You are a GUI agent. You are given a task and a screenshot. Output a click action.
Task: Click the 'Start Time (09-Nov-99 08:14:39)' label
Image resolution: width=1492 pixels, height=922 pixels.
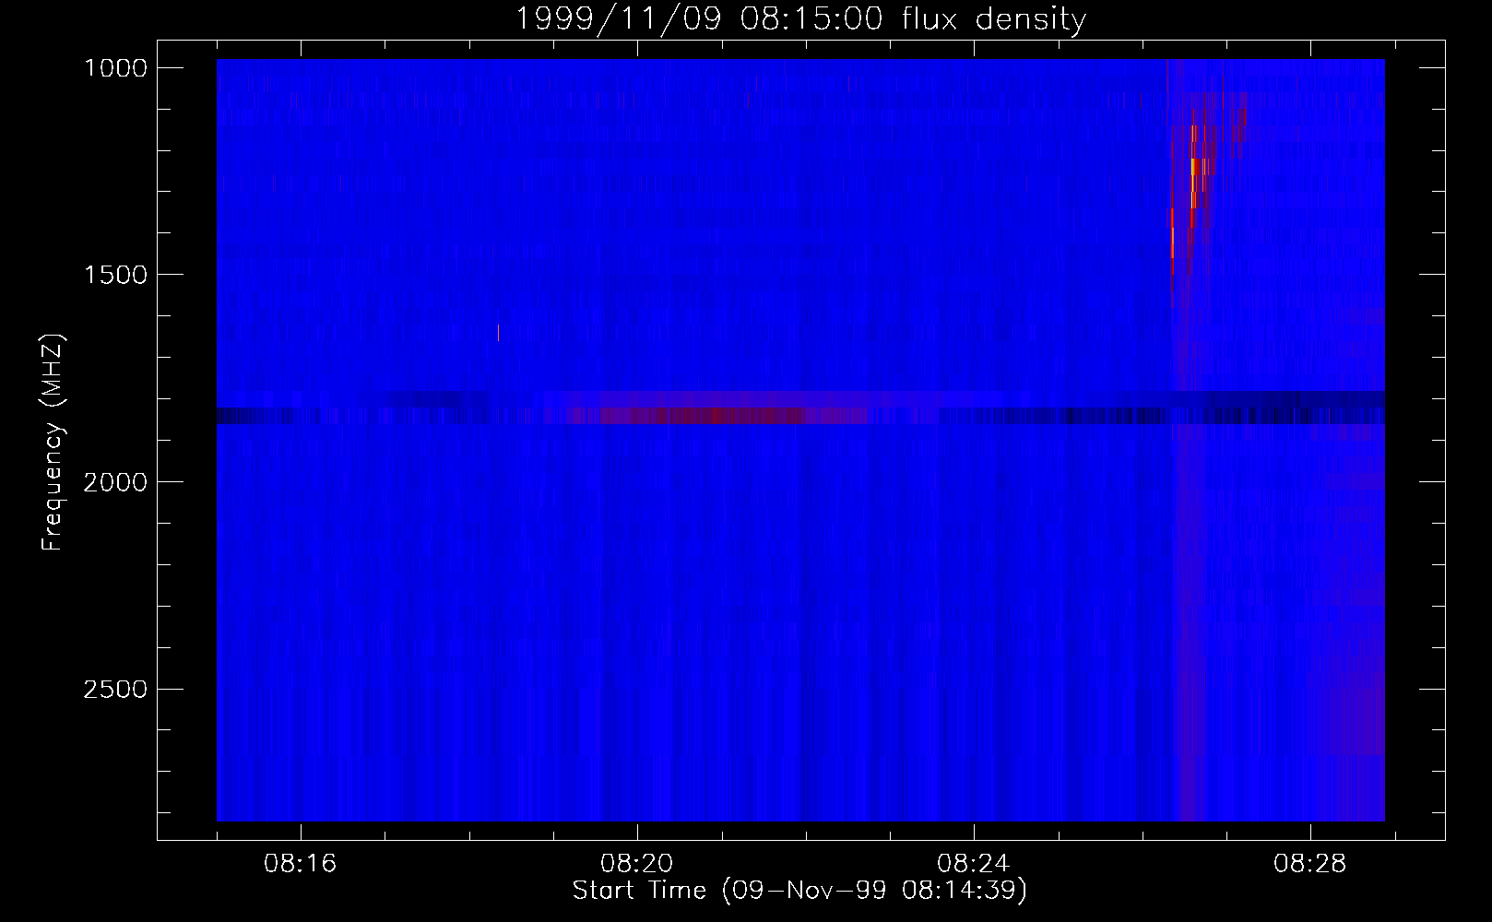(799, 891)
